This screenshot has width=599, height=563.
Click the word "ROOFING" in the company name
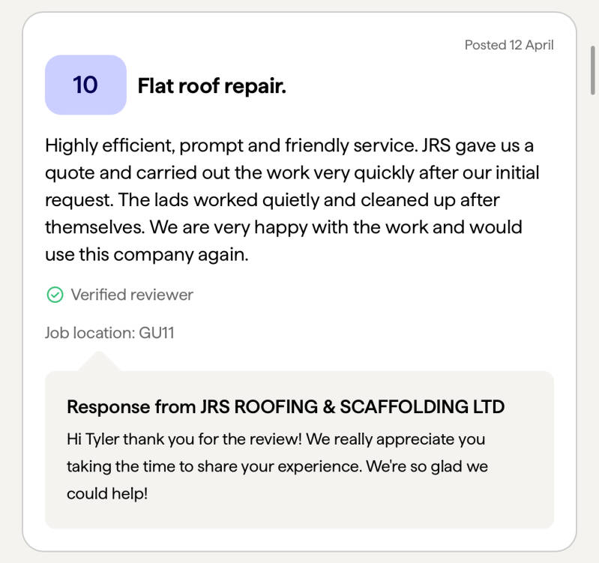[x=272, y=406]
